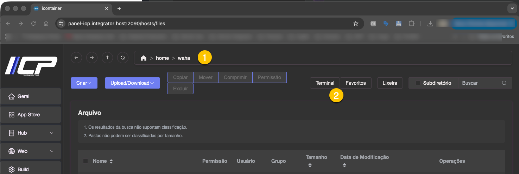The image size is (519, 174).
Task: Bookmark page with star icon
Action: 356,24
